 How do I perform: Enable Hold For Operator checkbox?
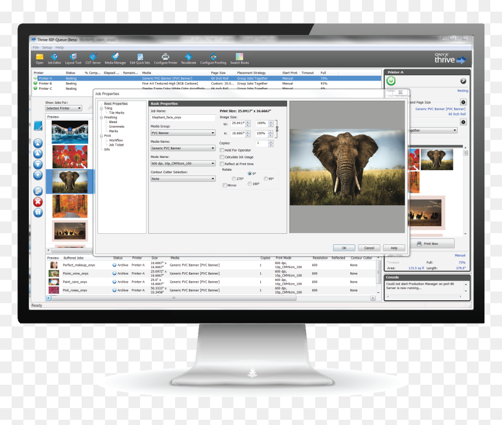click(x=222, y=150)
